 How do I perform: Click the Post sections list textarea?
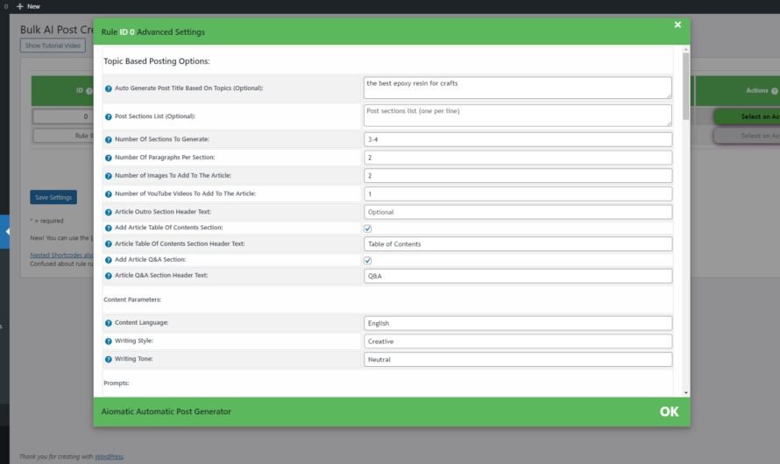[x=517, y=116]
